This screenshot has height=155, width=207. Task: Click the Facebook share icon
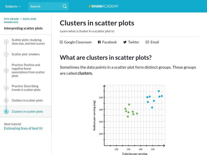(x=99, y=42)
